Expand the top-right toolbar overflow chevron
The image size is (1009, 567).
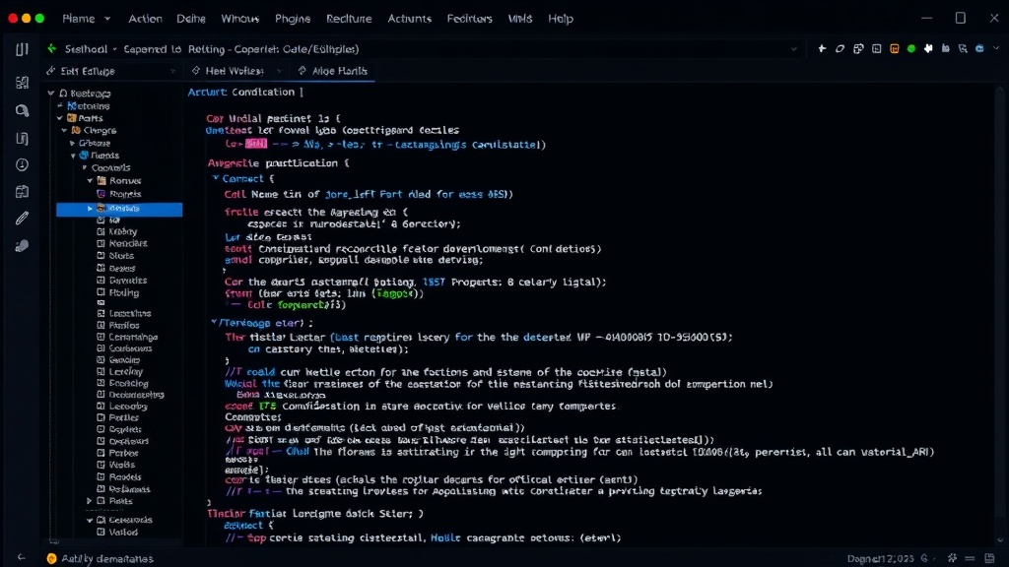click(996, 49)
